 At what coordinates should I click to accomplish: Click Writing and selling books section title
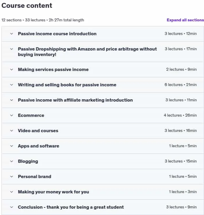click(x=67, y=85)
